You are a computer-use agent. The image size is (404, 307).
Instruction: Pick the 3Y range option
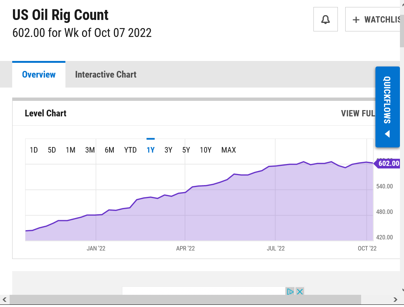coord(168,150)
